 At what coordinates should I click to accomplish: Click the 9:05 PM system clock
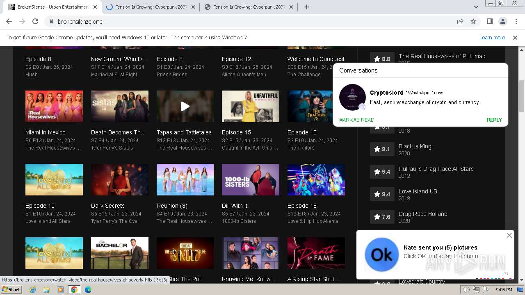click(504, 290)
